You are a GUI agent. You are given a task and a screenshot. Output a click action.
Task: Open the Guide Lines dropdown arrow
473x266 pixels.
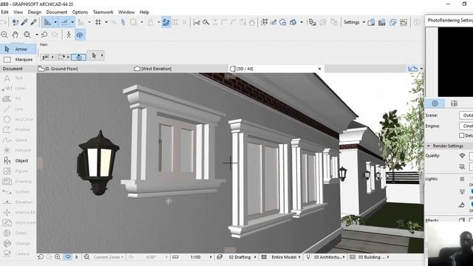55,22
